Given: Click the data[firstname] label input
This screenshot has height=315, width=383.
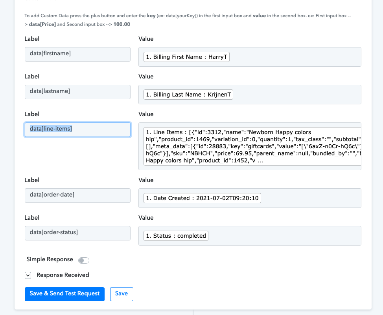Looking at the screenshot, I should pos(77,54).
